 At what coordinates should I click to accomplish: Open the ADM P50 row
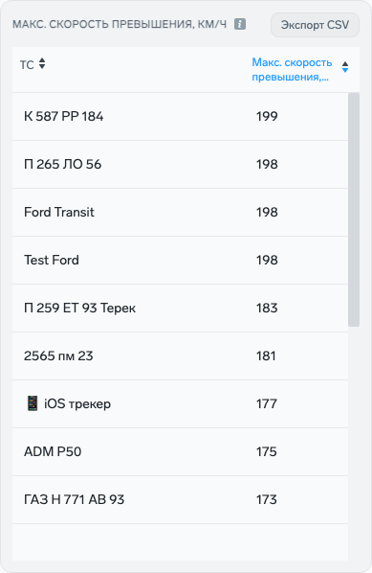pyautogui.click(x=180, y=451)
